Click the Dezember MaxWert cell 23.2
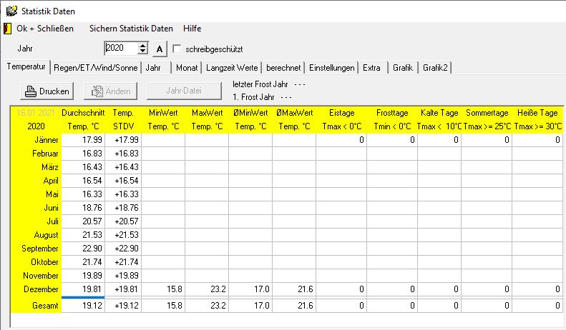 (207, 290)
